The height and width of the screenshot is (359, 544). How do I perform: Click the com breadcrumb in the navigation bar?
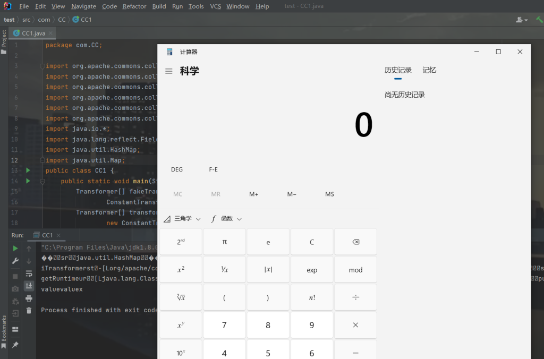click(x=44, y=19)
